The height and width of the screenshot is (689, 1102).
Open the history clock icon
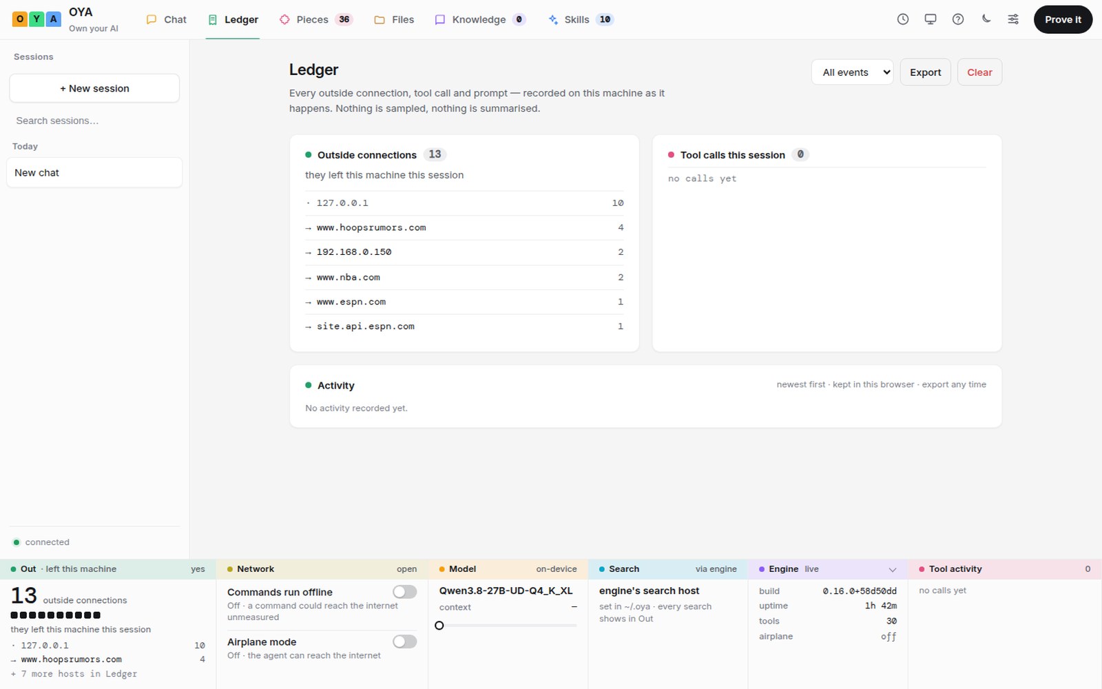tap(903, 19)
